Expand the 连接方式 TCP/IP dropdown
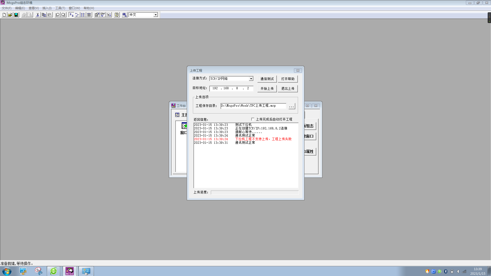 click(x=251, y=79)
